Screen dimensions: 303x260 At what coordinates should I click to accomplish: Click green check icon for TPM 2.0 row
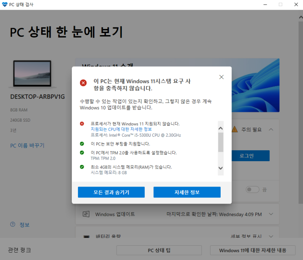point(82,153)
